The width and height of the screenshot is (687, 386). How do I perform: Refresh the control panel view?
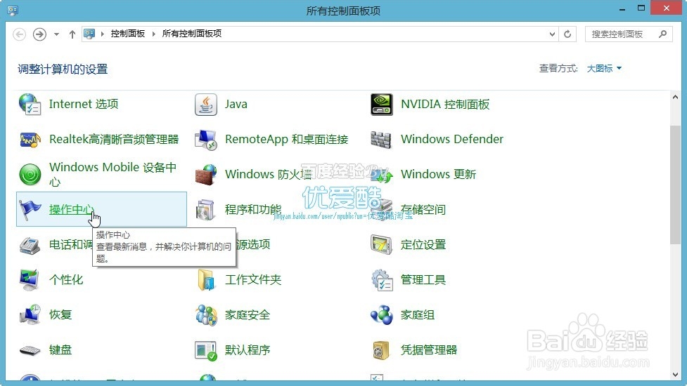point(567,34)
